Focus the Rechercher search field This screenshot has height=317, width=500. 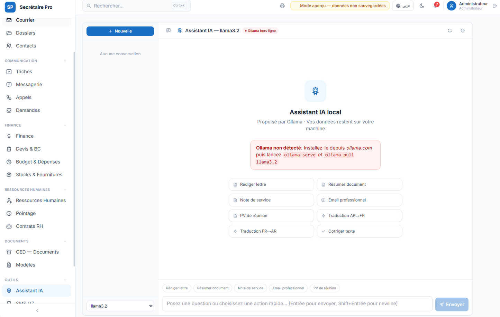coord(136,6)
